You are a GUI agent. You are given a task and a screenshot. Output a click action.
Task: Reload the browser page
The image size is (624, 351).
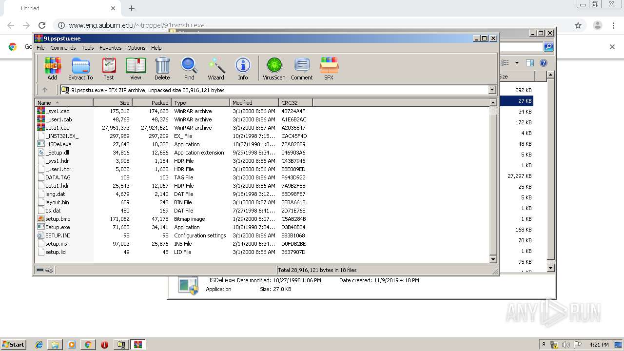[x=42, y=25]
